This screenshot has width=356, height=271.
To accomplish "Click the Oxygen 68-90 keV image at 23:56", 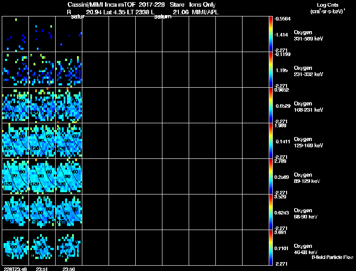I will click(x=69, y=212).
